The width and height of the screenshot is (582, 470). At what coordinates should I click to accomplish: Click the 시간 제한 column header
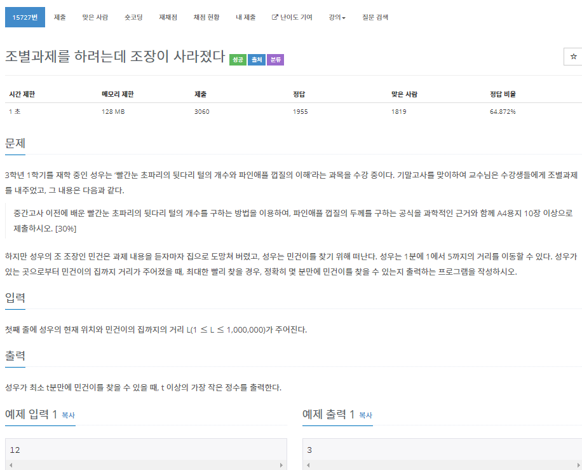22,94
